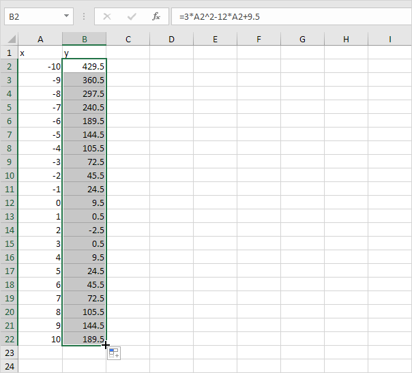Select column I header
The height and width of the screenshot is (373, 412).
coord(389,40)
